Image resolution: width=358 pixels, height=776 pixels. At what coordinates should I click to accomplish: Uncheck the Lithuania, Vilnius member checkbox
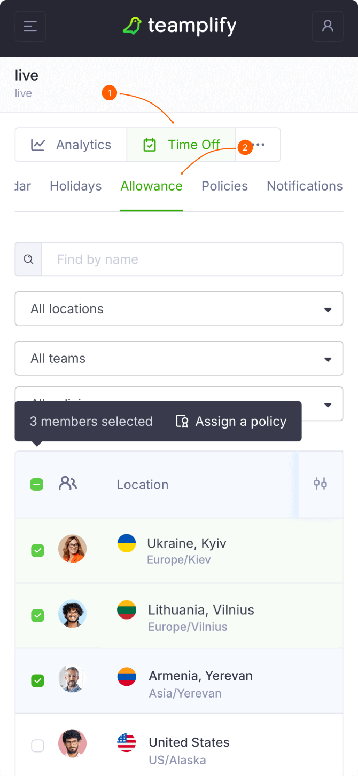pyautogui.click(x=37, y=615)
